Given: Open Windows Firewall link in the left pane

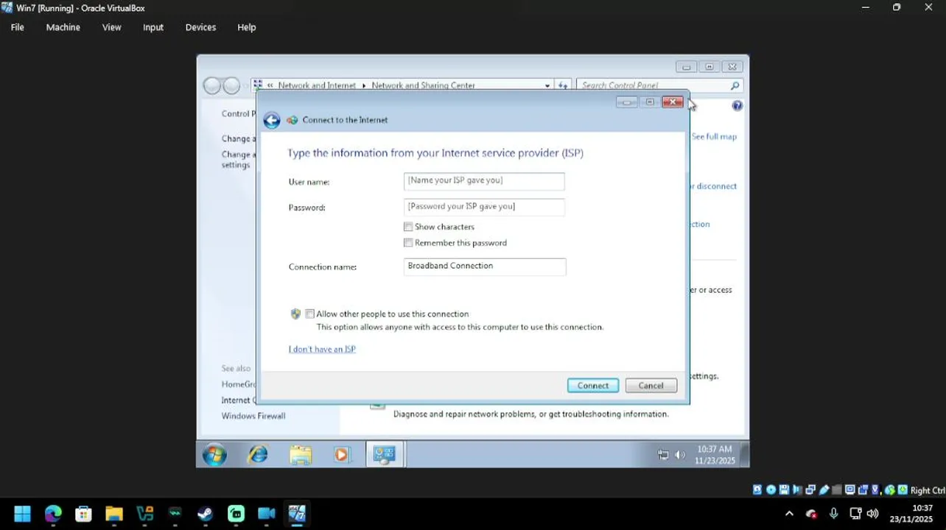Looking at the screenshot, I should 253,416.
